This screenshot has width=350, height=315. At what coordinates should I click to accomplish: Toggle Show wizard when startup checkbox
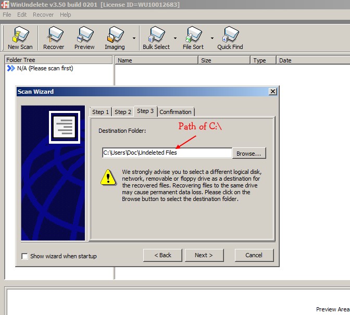(x=24, y=256)
